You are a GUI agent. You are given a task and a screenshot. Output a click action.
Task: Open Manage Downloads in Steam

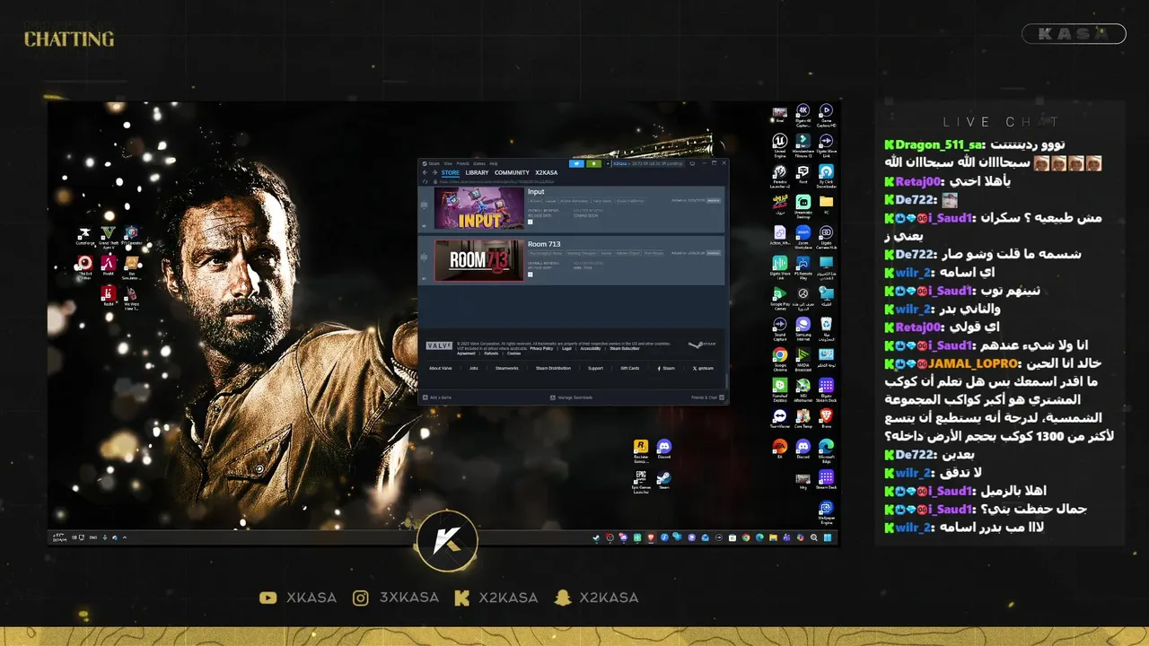[571, 397]
